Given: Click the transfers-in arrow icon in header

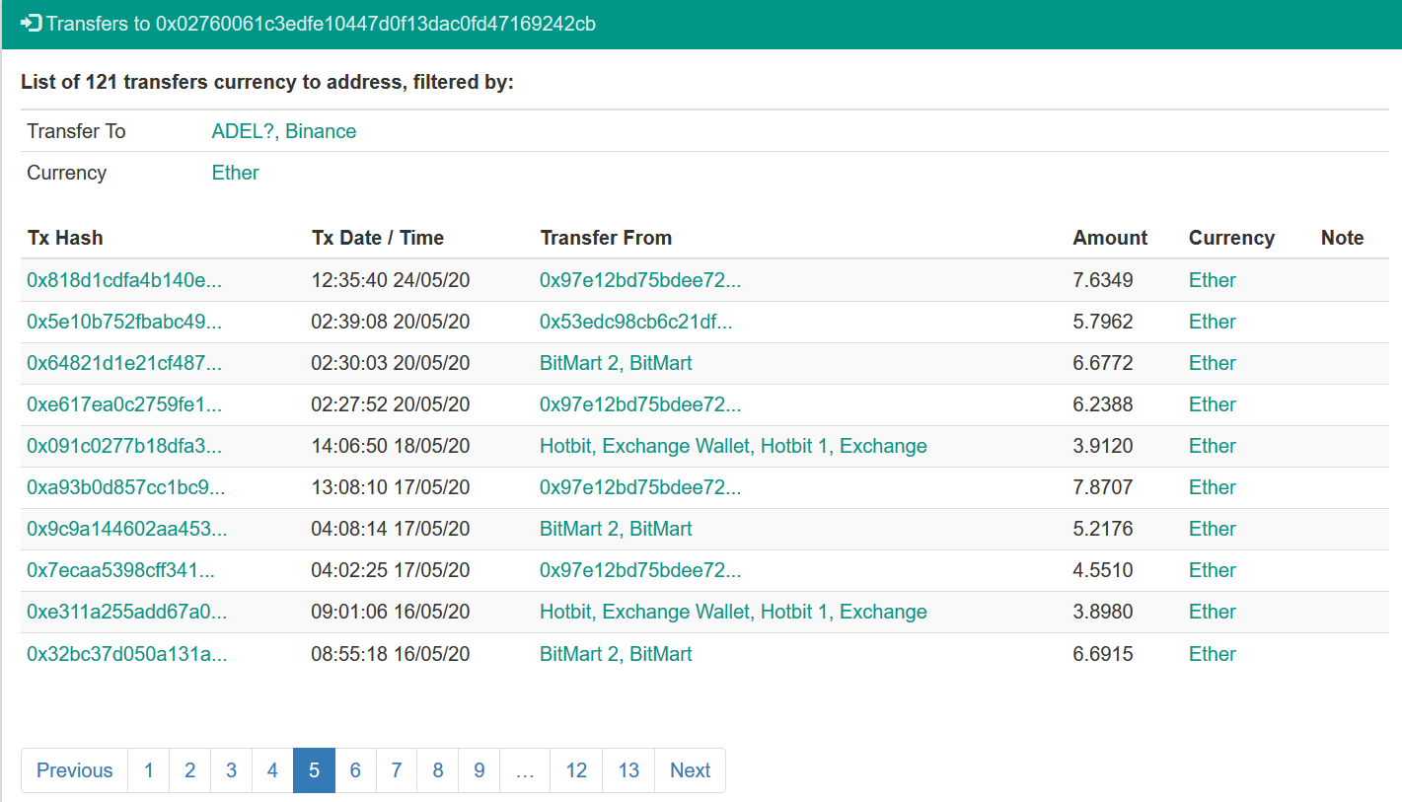Looking at the screenshot, I should pos(31,23).
